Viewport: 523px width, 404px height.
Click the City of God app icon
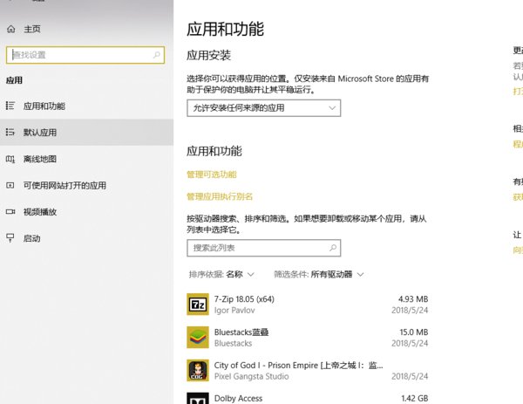coord(198,370)
